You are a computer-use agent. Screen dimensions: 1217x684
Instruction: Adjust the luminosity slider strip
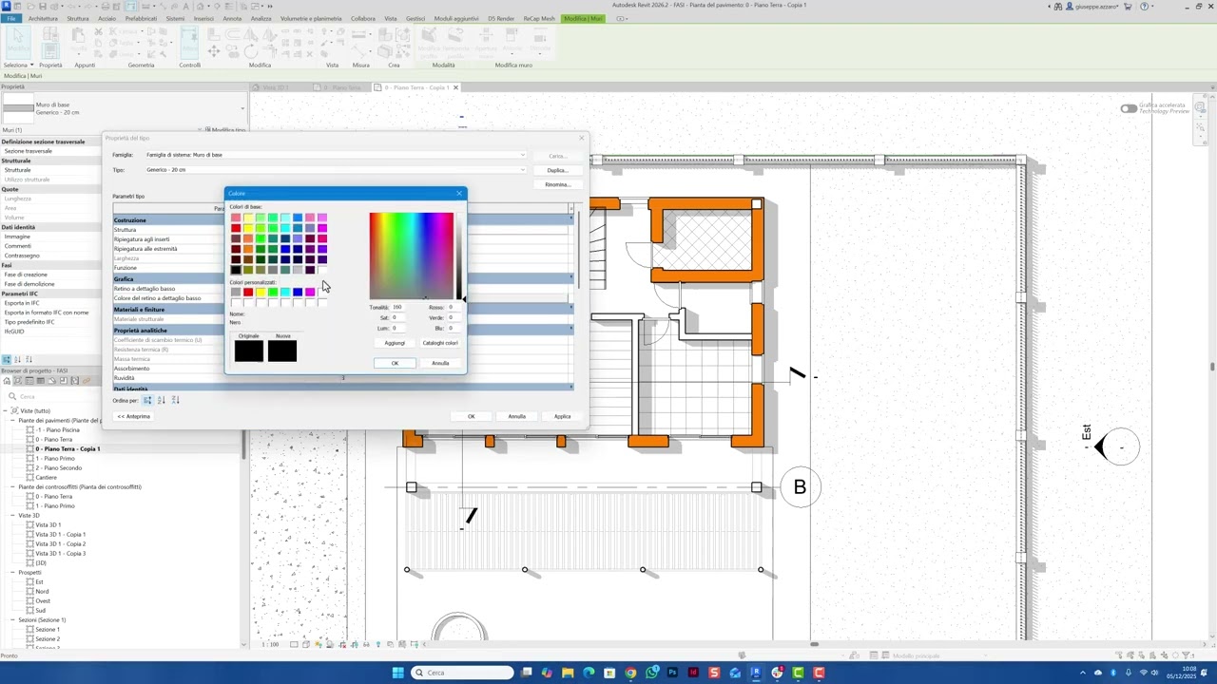click(x=459, y=256)
